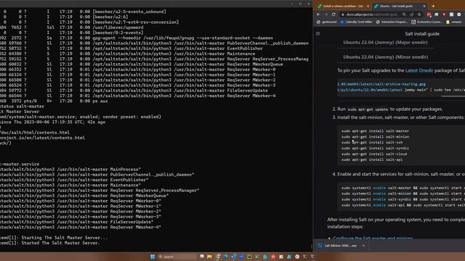Image resolution: width=465 pixels, height=261 pixels.
Task: Go back in the browser
Action: tap(318, 14)
